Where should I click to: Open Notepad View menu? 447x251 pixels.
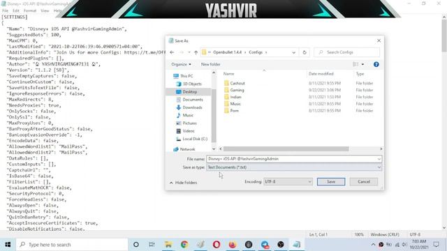pyautogui.click(x=45, y=10)
